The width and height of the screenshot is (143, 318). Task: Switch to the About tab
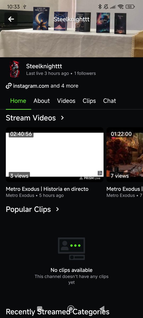tap(42, 101)
